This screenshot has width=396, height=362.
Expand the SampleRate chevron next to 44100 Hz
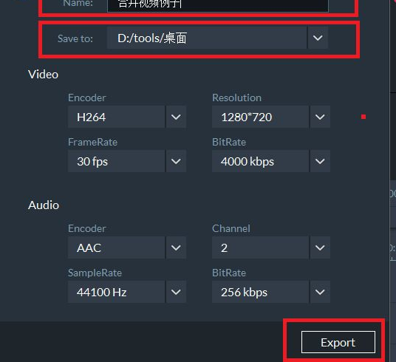(x=176, y=292)
